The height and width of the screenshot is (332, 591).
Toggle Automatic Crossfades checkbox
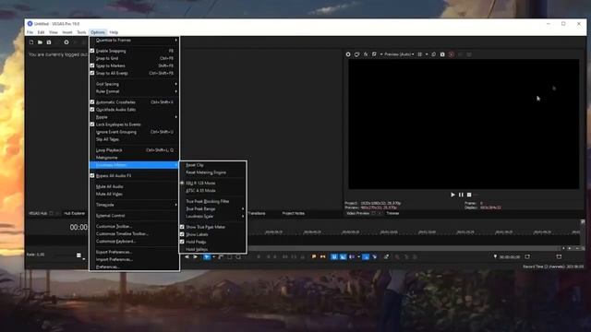[92, 102]
